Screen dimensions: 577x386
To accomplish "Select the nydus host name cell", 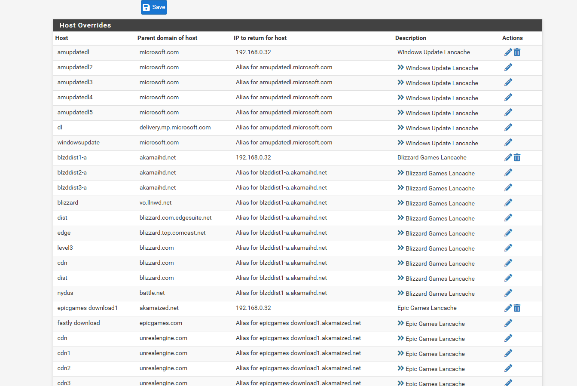I will tap(65, 293).
